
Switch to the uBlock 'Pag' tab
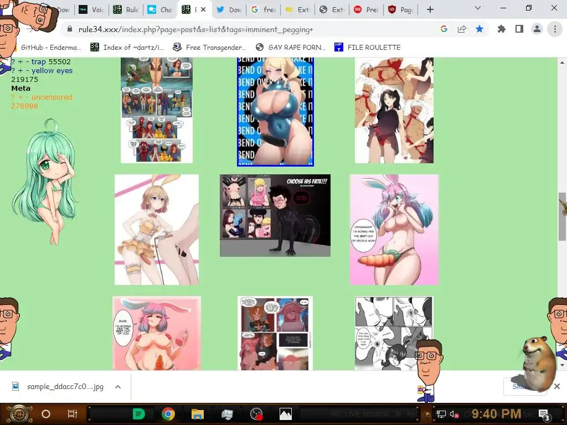pos(401,10)
